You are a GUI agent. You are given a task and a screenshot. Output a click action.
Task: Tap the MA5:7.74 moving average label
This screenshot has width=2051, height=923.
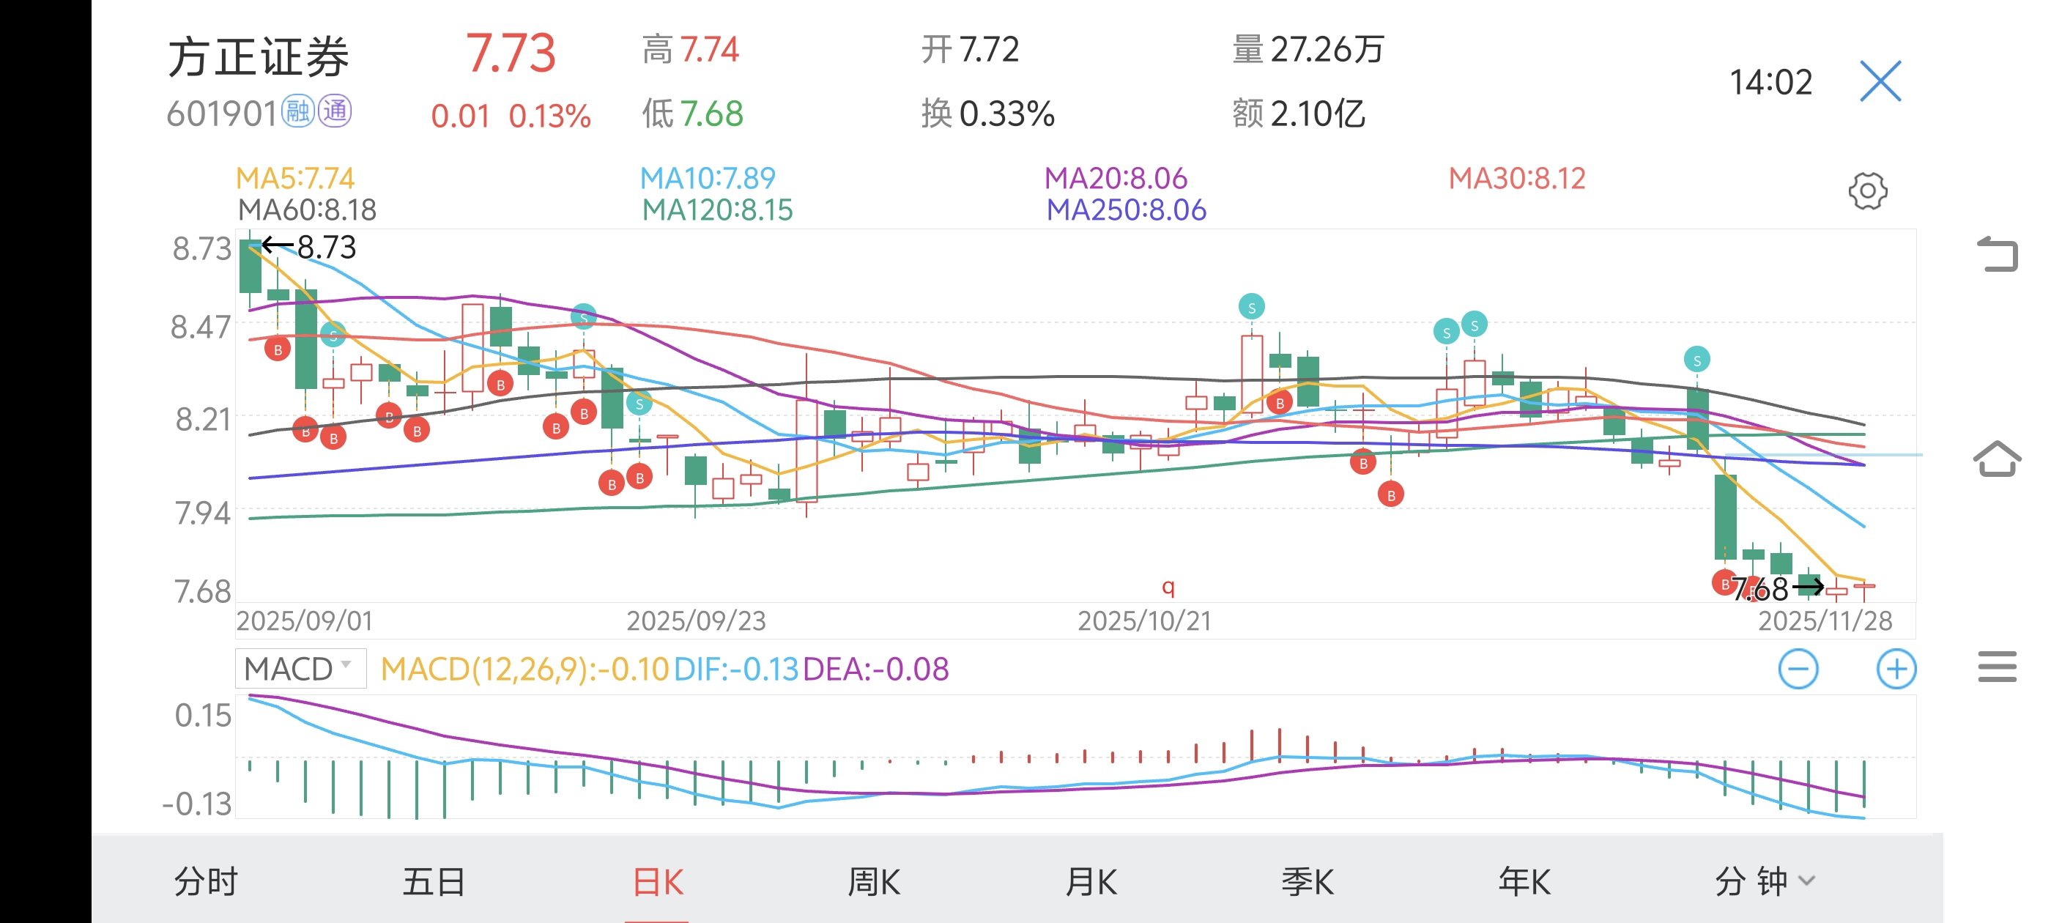pos(294,177)
